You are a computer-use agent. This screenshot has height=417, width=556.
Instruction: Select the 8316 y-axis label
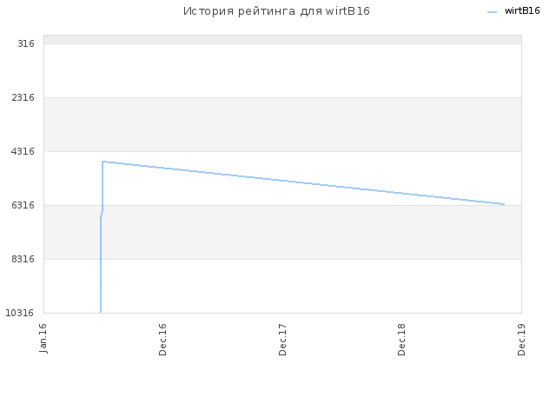(23, 259)
